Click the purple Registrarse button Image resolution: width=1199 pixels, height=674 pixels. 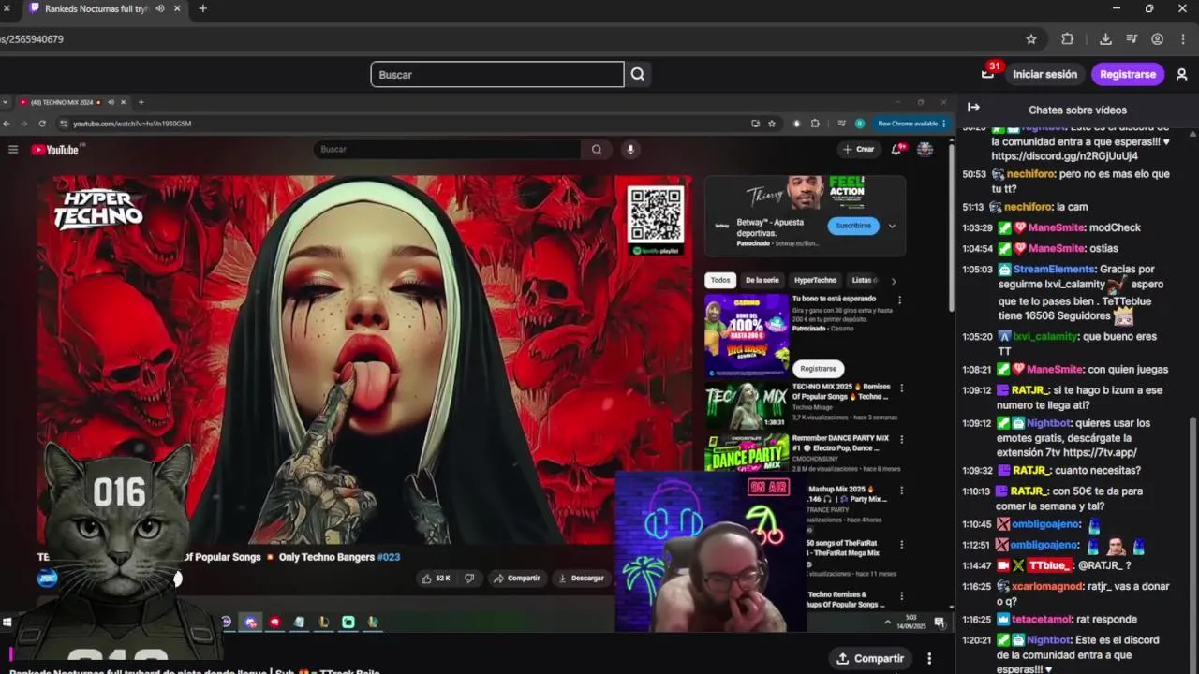1127,74
